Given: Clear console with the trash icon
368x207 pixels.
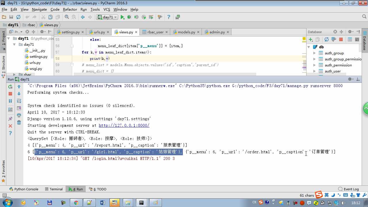Looking at the screenshot, I should tap(19, 122).
